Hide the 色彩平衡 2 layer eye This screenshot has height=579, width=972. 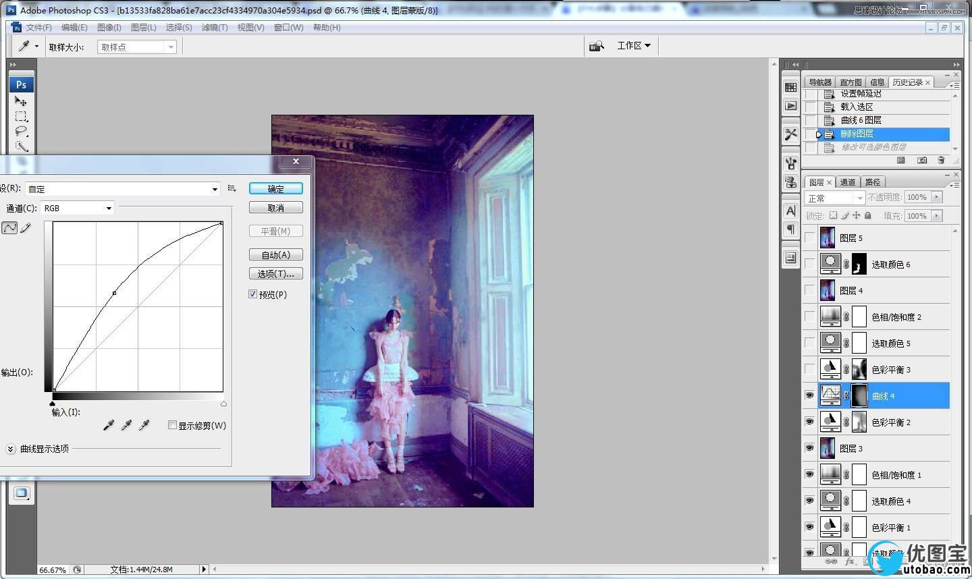810,422
